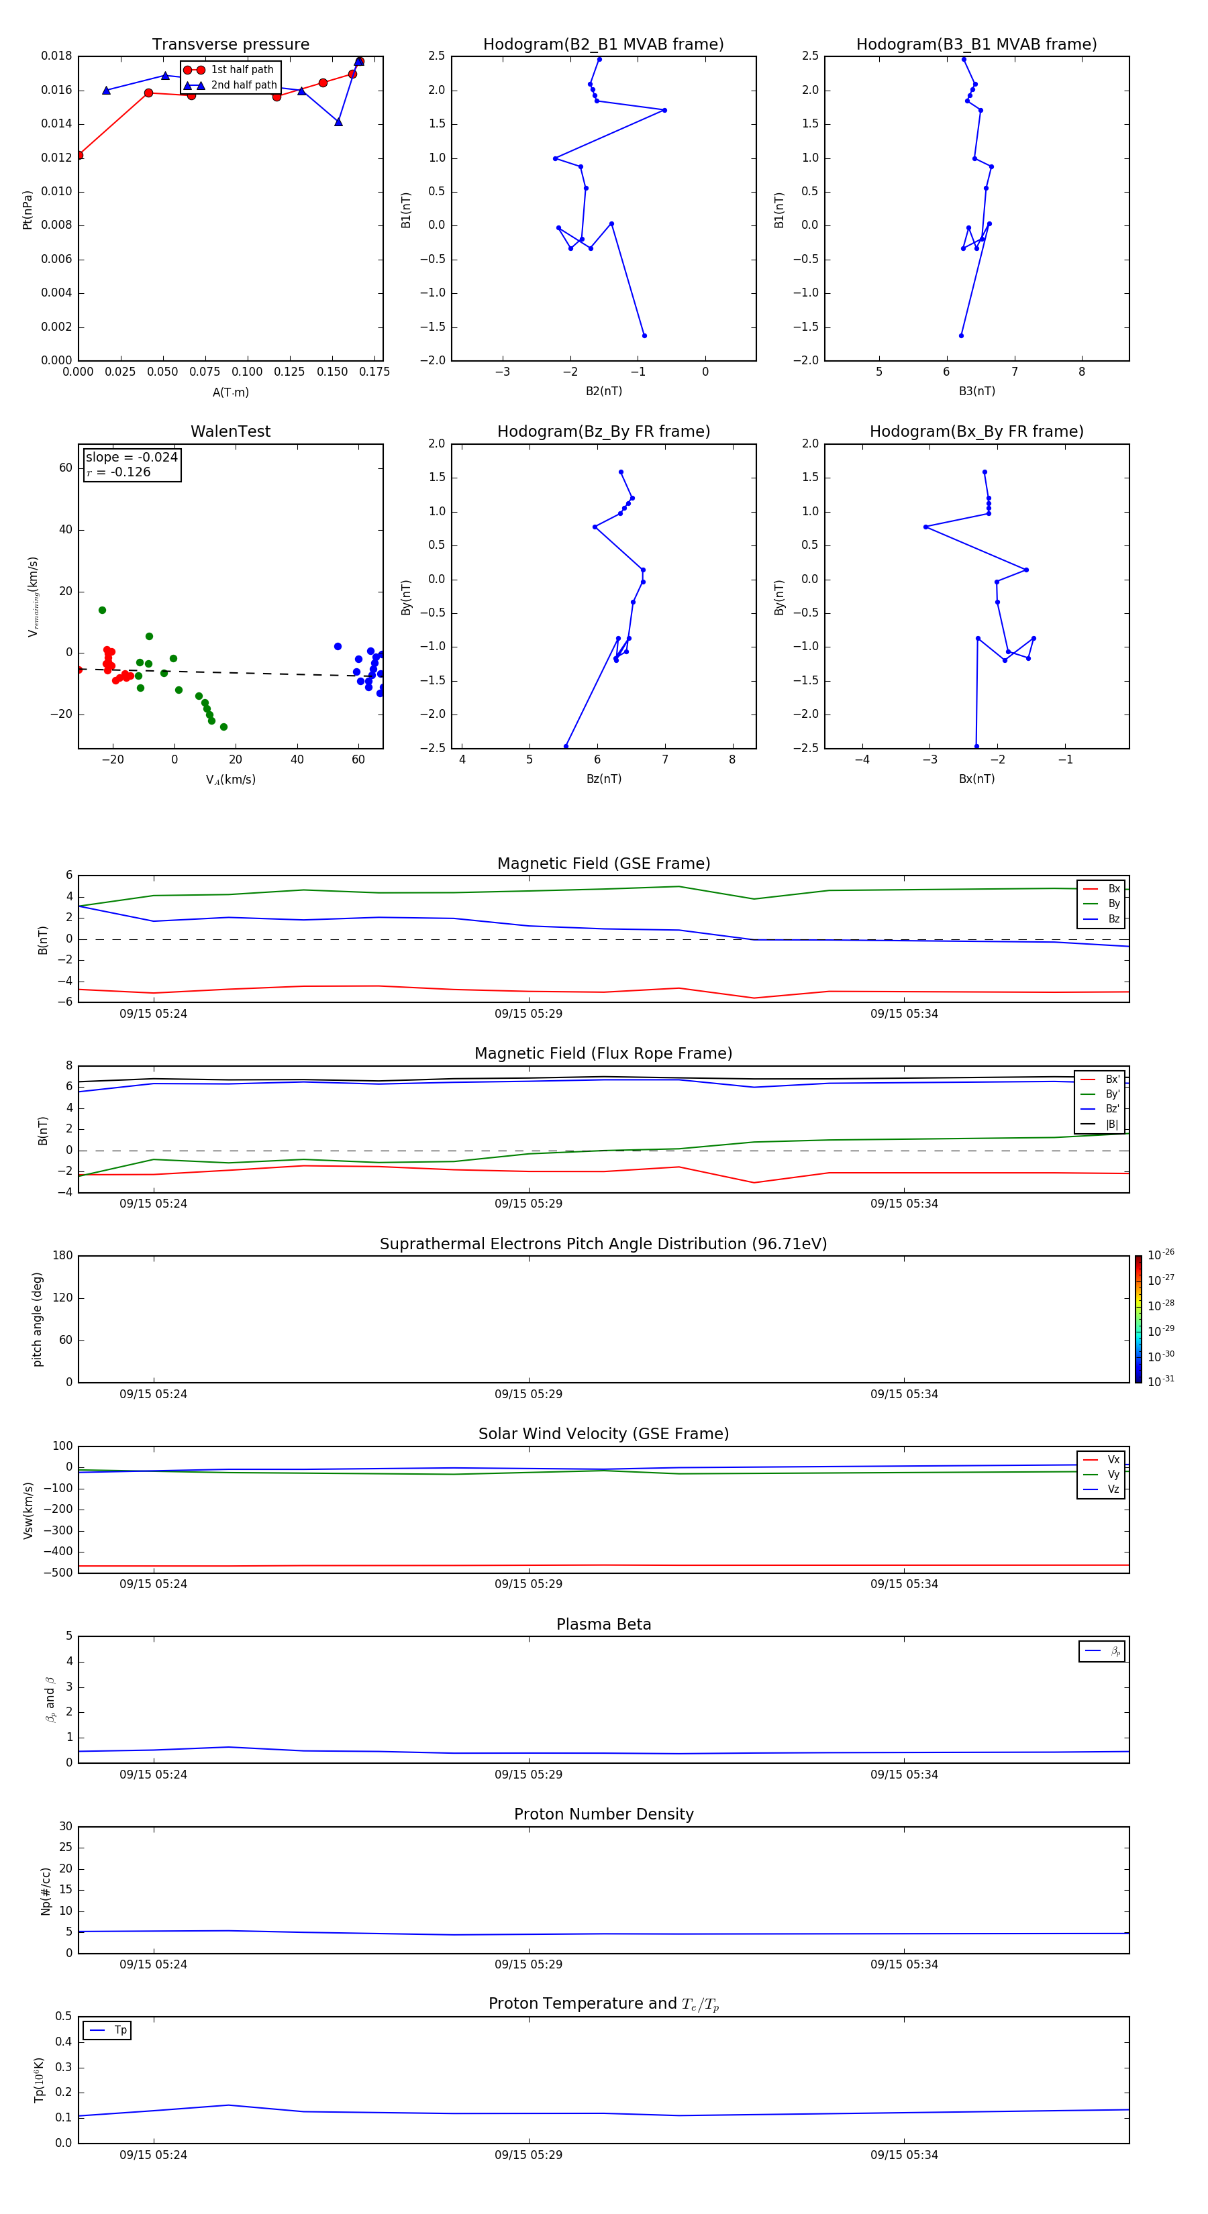
Task: Click the "slope = -0.024" annotation
Action: click(x=132, y=458)
